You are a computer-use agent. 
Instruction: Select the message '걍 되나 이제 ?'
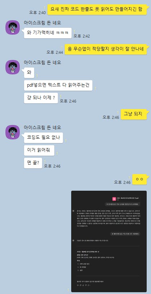click(41, 98)
